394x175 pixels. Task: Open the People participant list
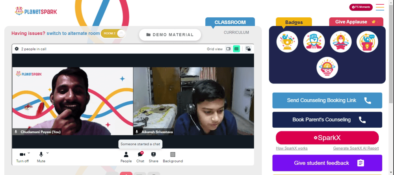pos(126,157)
